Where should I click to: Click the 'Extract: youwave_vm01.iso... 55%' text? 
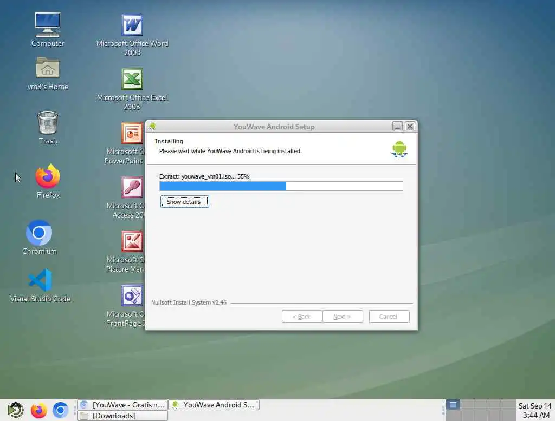(x=204, y=176)
